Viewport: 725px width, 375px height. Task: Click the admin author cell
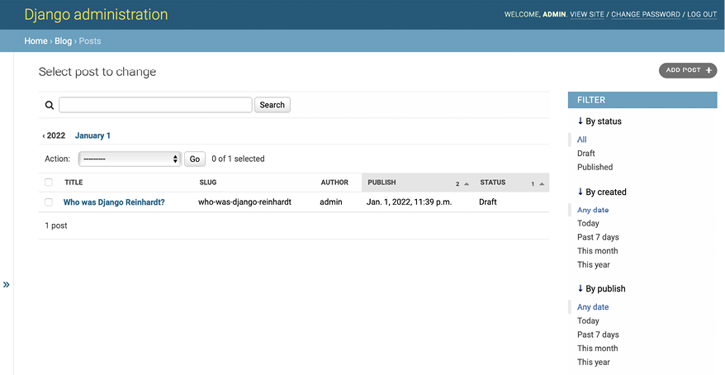click(x=331, y=202)
